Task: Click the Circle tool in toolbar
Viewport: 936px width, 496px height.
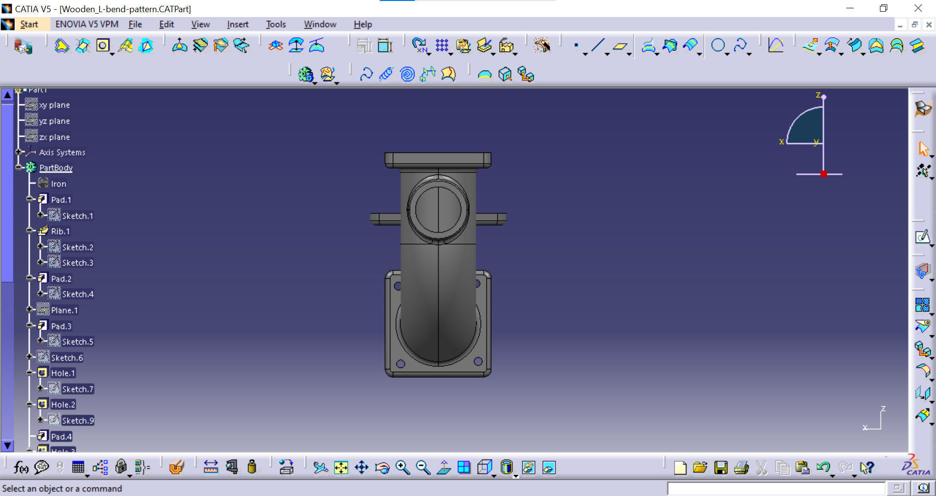Action: click(718, 46)
